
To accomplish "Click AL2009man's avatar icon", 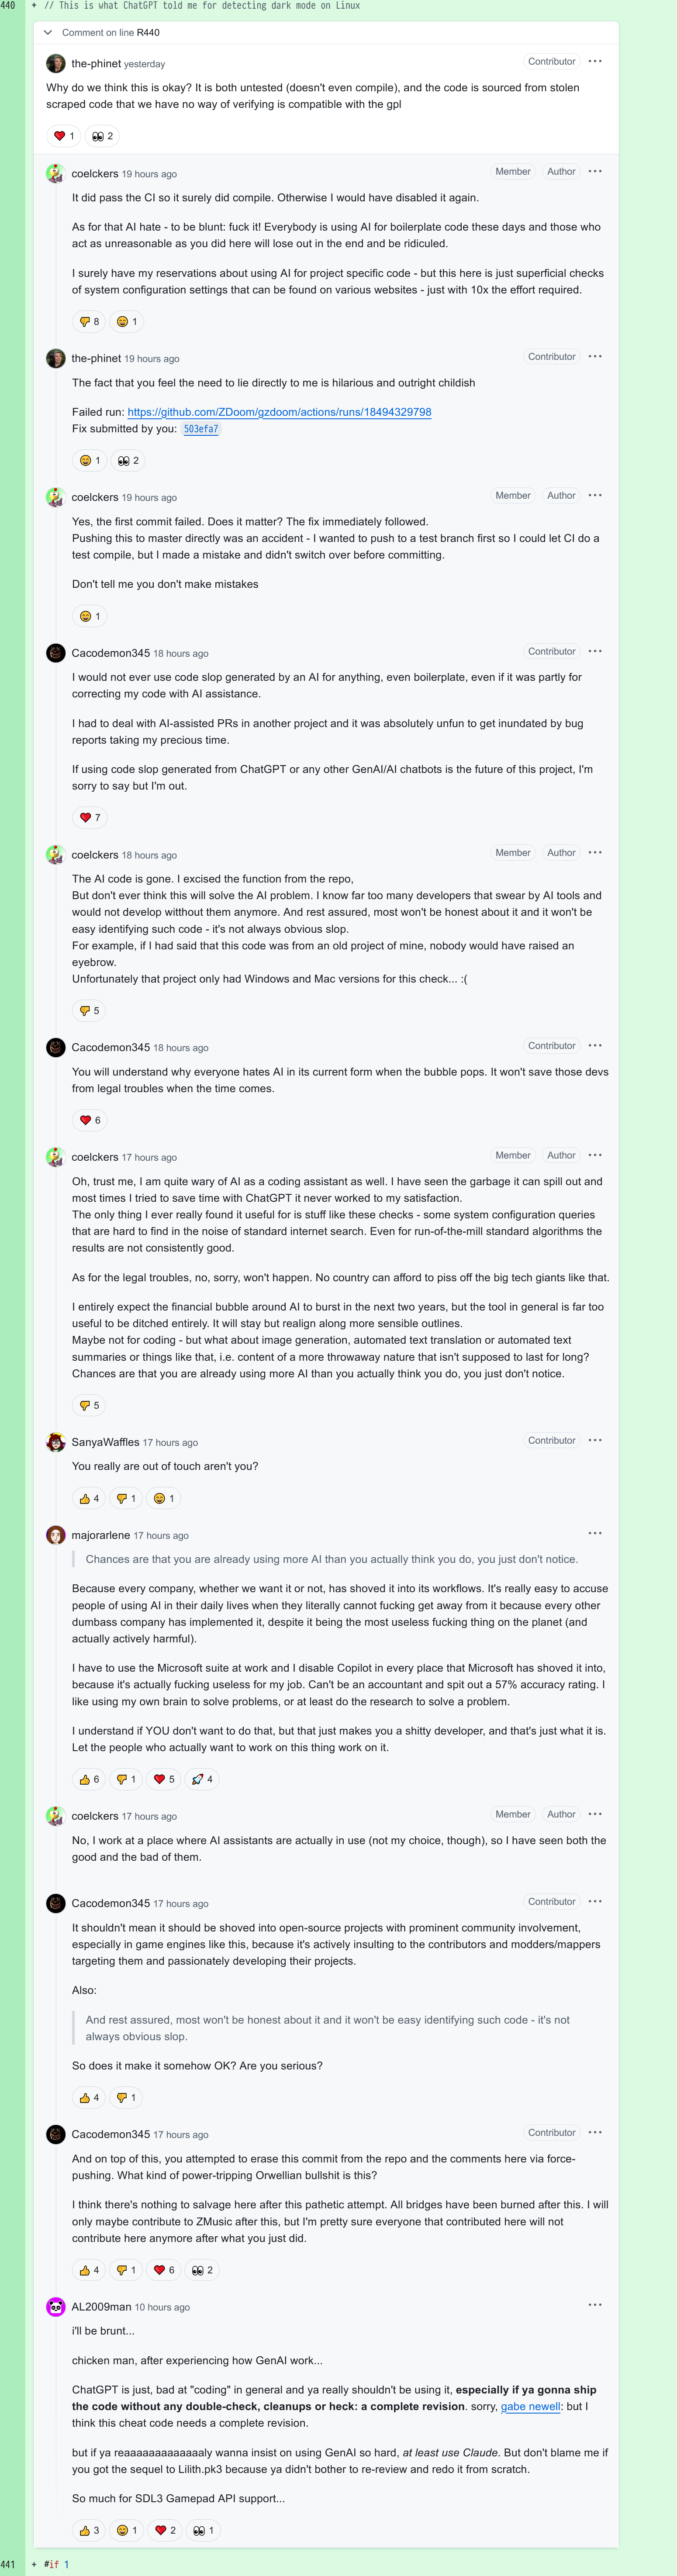I will click(56, 2307).
